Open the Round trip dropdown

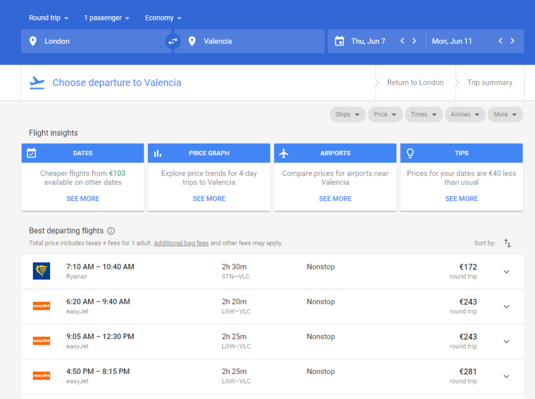coord(48,18)
